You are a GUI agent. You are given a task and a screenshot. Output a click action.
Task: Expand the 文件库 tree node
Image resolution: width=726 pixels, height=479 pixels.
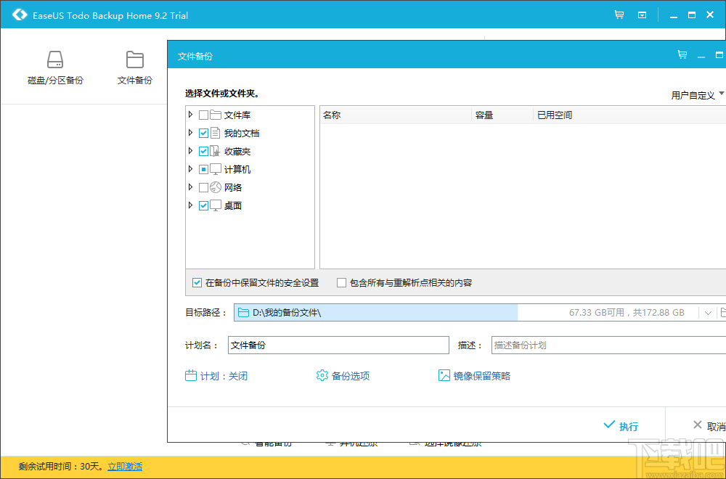(x=190, y=115)
